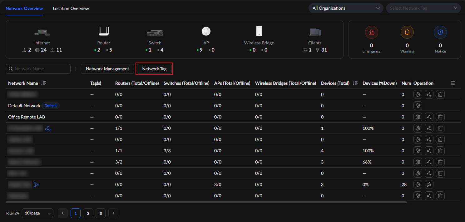Open the Emergency alerts icon
This screenshot has width=465, height=222.
tap(371, 32)
